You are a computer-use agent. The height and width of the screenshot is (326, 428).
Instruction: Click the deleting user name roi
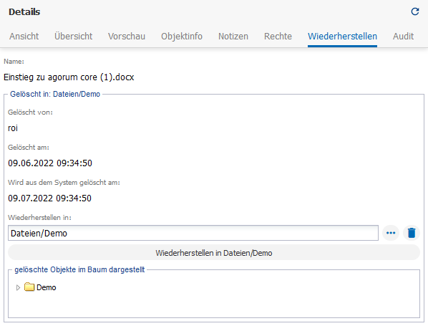click(x=13, y=128)
